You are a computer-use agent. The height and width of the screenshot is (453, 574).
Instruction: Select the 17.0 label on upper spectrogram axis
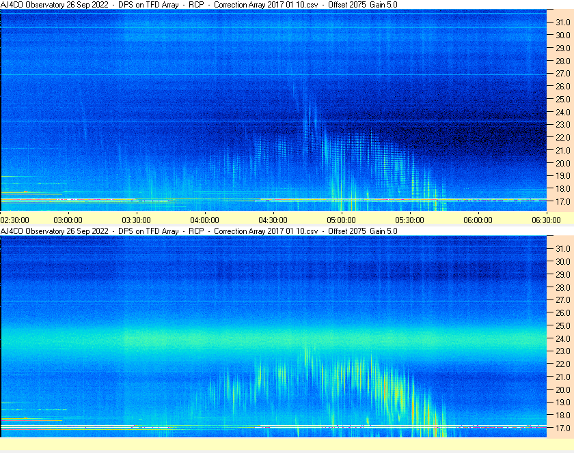pos(563,201)
